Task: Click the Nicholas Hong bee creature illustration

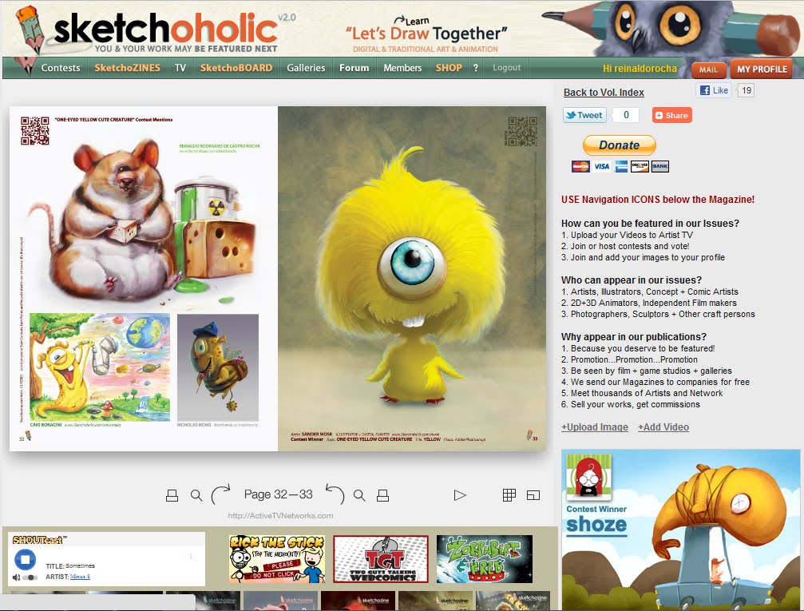Action: [218, 367]
